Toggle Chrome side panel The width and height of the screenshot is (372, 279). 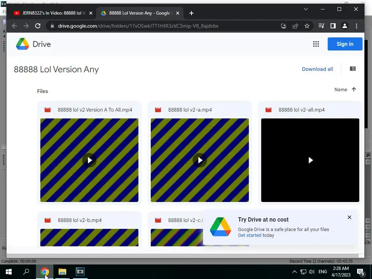333,26
